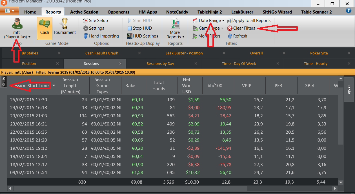Image resolution: width=355 pixels, height=194 pixels.
Task: Close the By Stakes report tab
Action: (x=59, y=53)
